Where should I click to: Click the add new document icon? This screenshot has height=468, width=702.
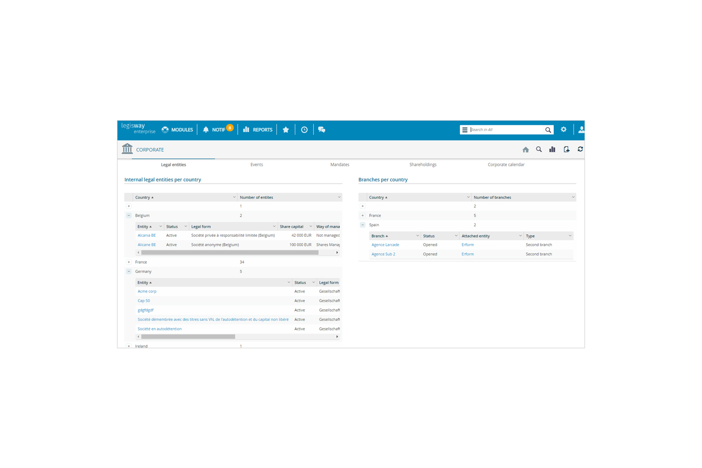click(x=566, y=149)
